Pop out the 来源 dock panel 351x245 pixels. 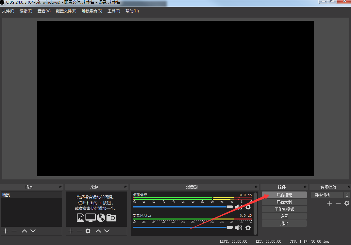tap(125, 187)
